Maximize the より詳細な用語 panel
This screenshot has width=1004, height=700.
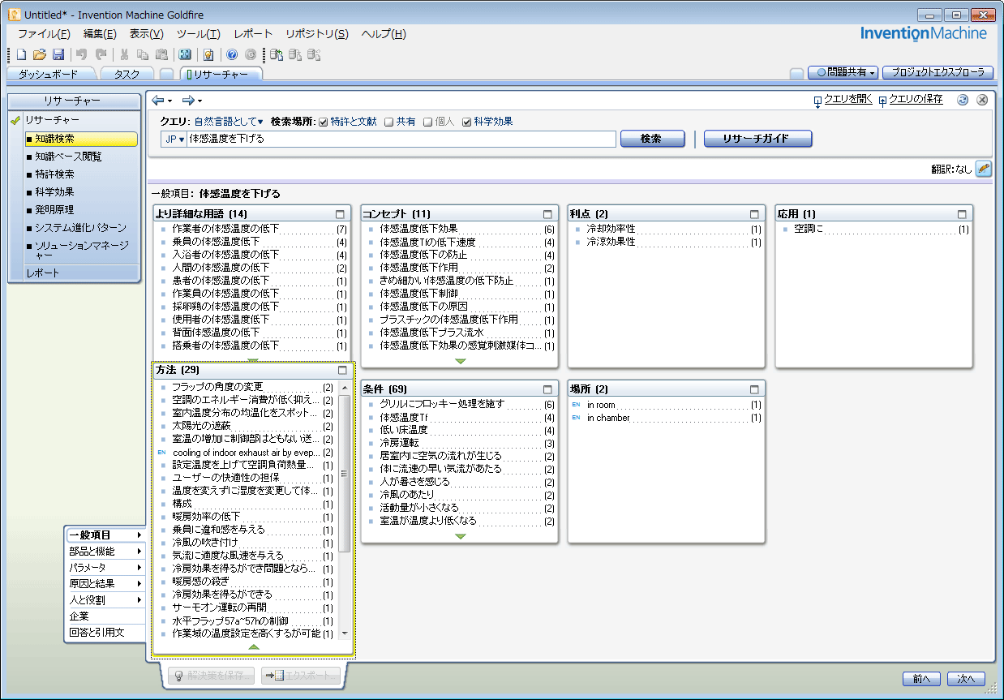341,214
